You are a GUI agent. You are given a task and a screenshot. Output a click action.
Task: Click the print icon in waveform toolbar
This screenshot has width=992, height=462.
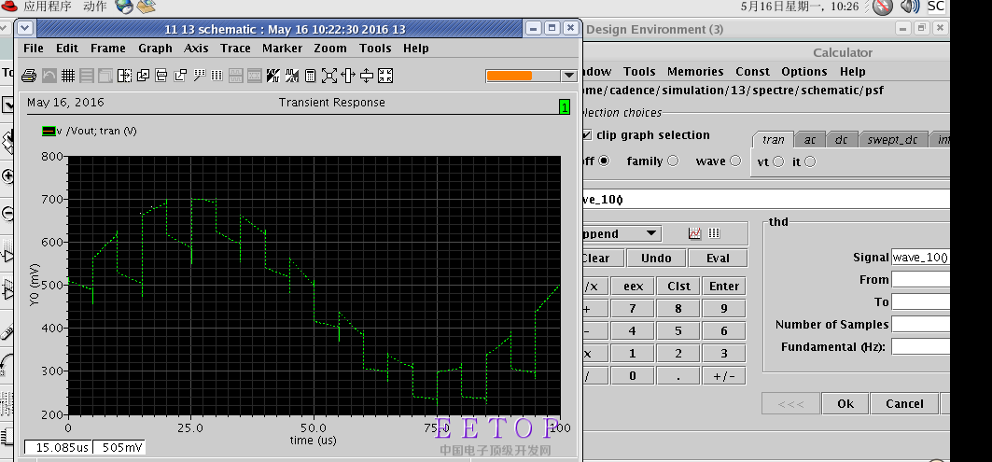pos(29,76)
